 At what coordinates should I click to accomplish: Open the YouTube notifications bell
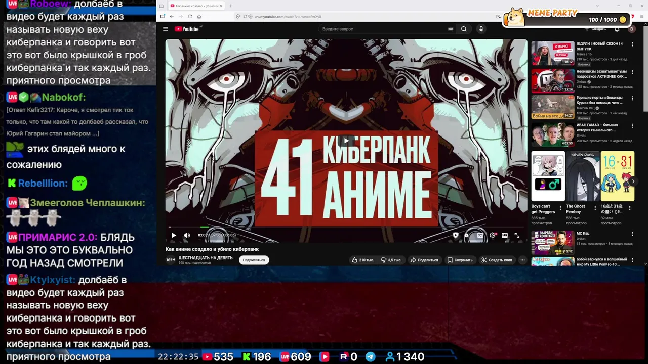coord(617,29)
